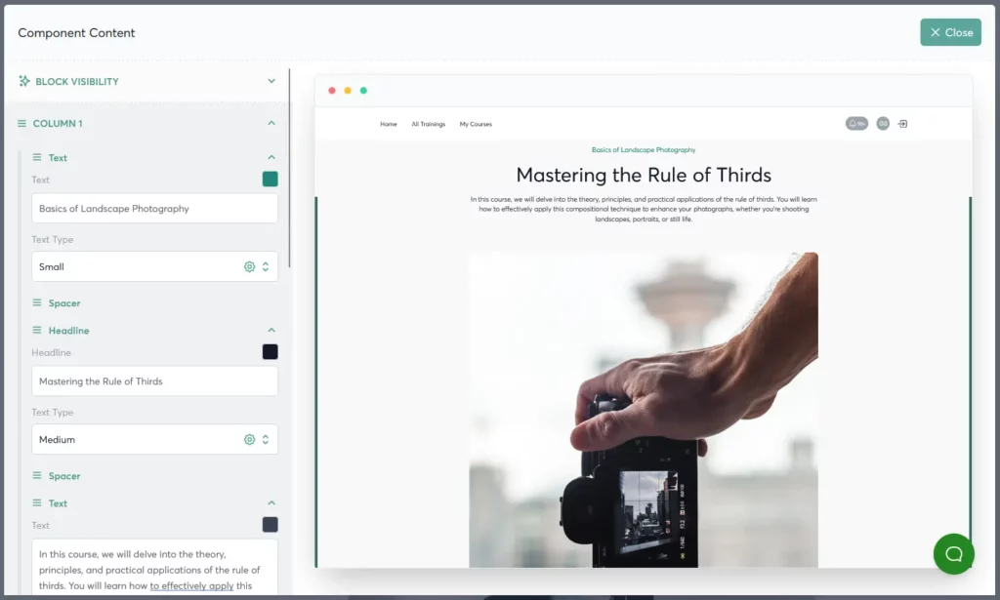The width and height of the screenshot is (1000, 600).
Task: Click the Block Visibility sparkle icon
Action: point(24,81)
